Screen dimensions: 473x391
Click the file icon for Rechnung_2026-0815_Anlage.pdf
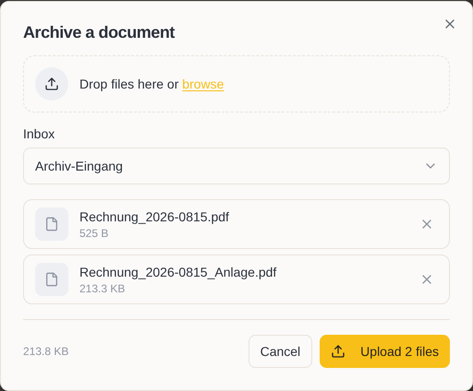pyautogui.click(x=52, y=279)
